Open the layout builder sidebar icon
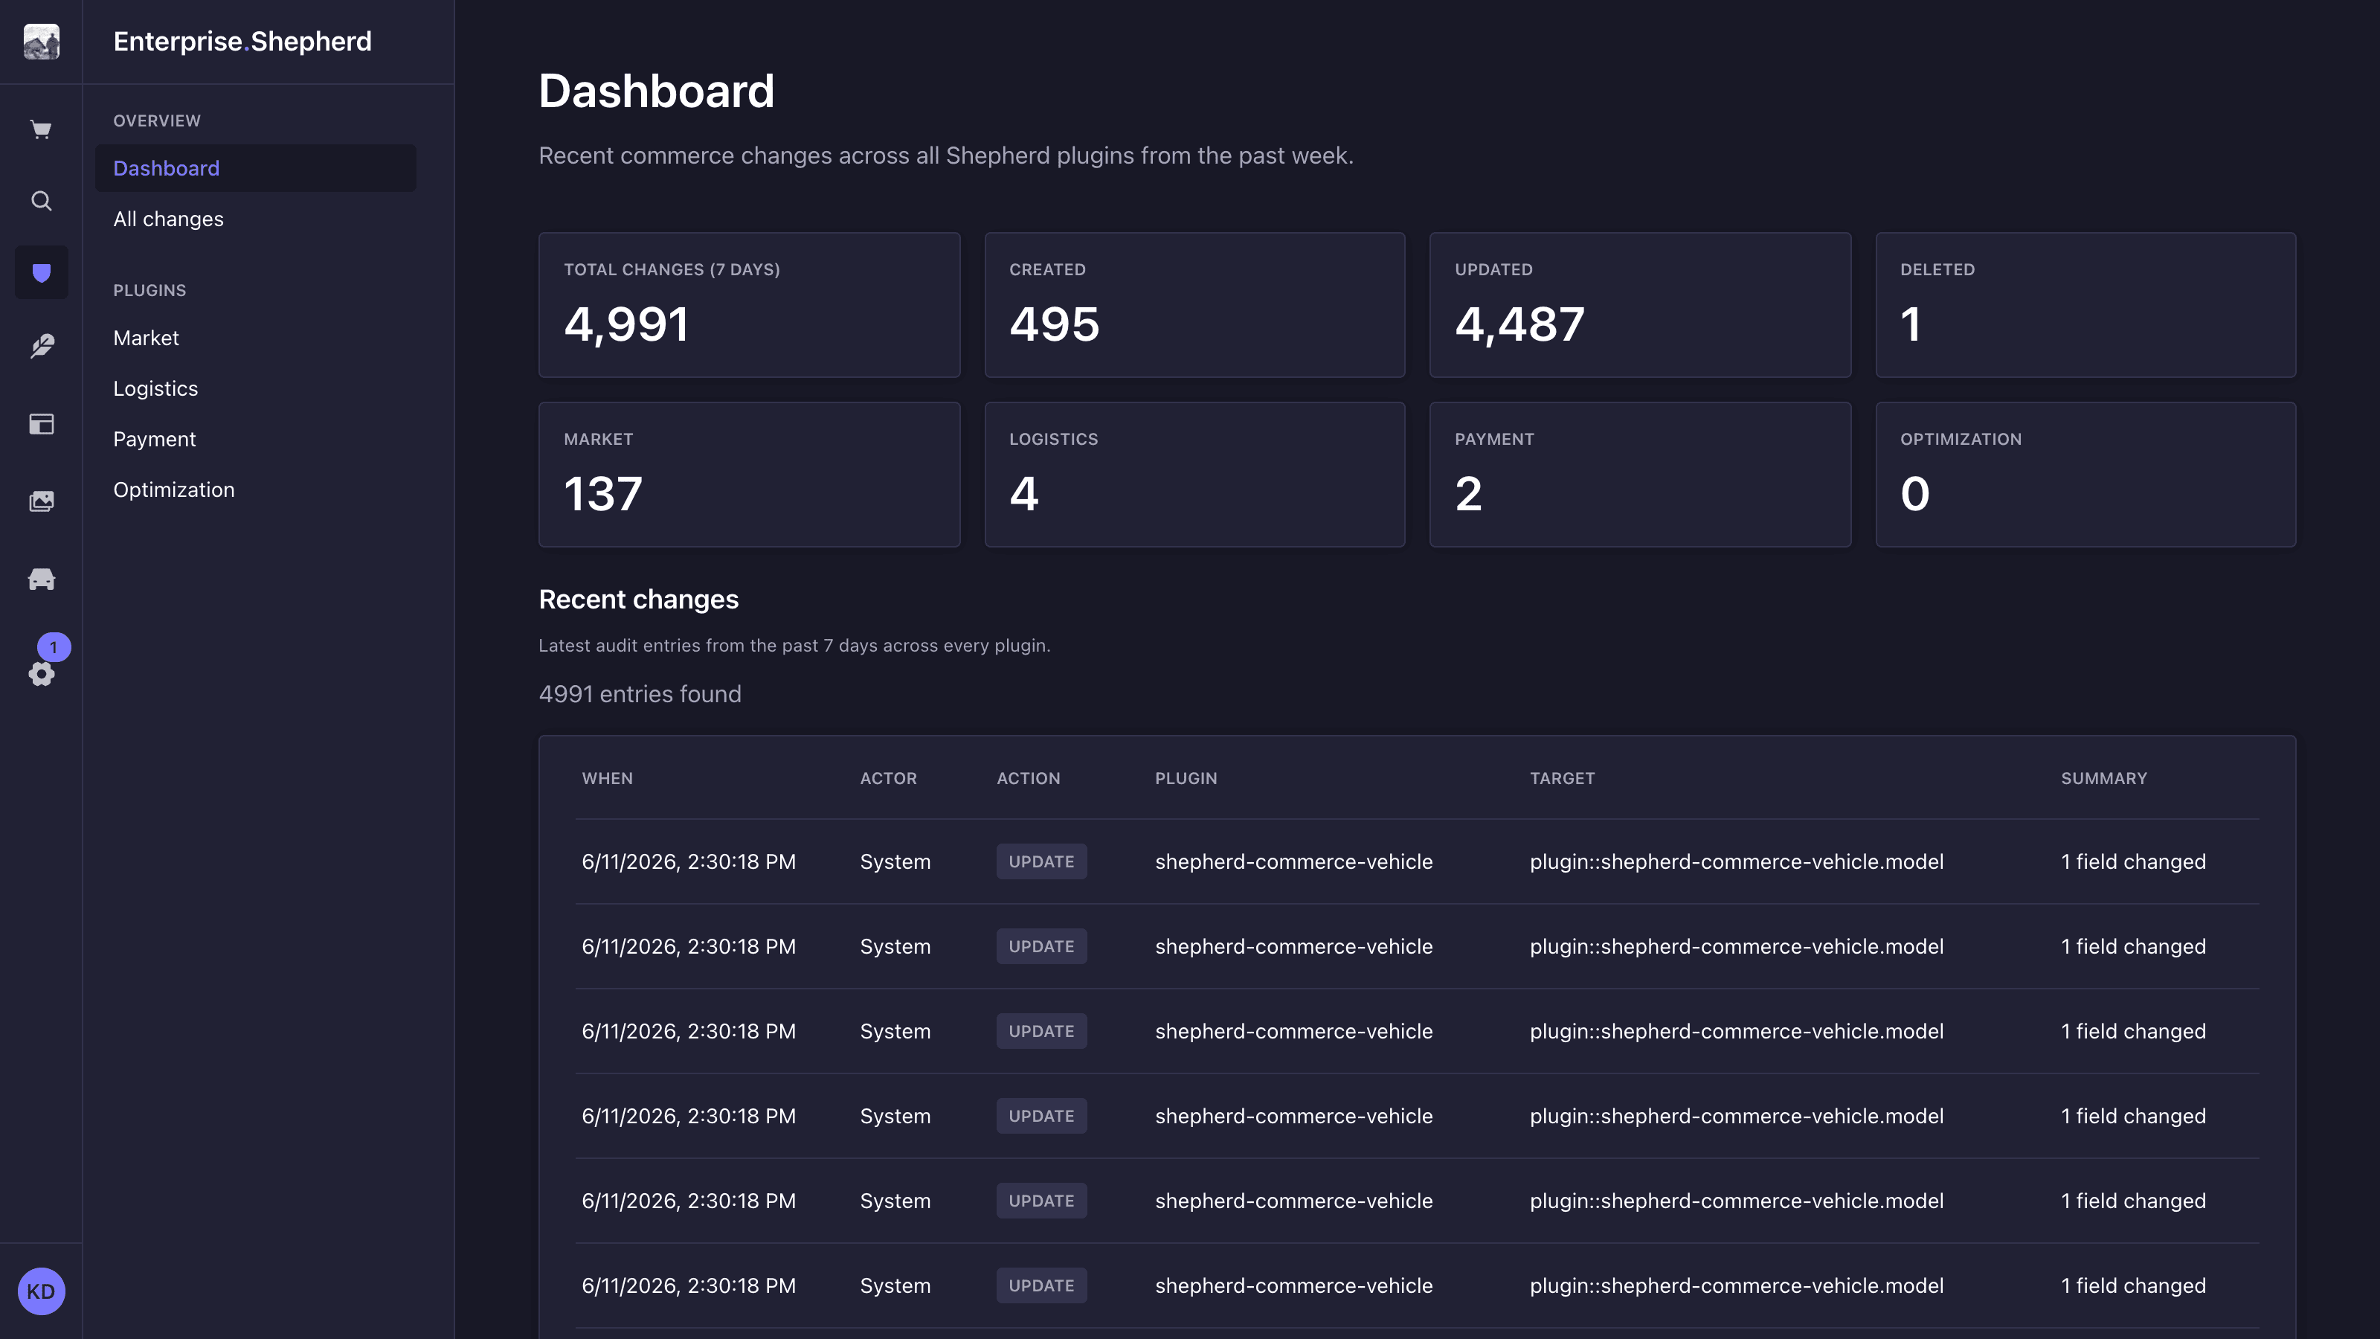 click(42, 424)
